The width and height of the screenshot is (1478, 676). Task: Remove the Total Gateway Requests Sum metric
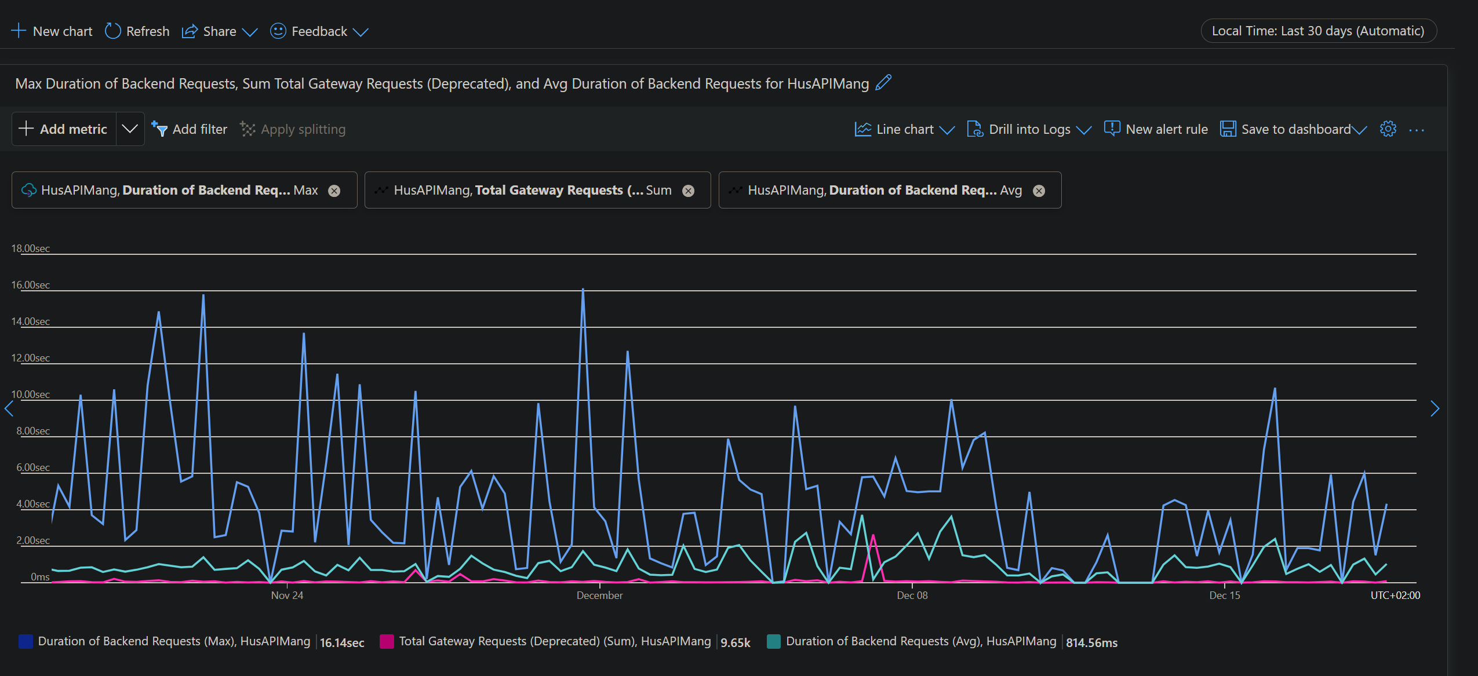(688, 191)
